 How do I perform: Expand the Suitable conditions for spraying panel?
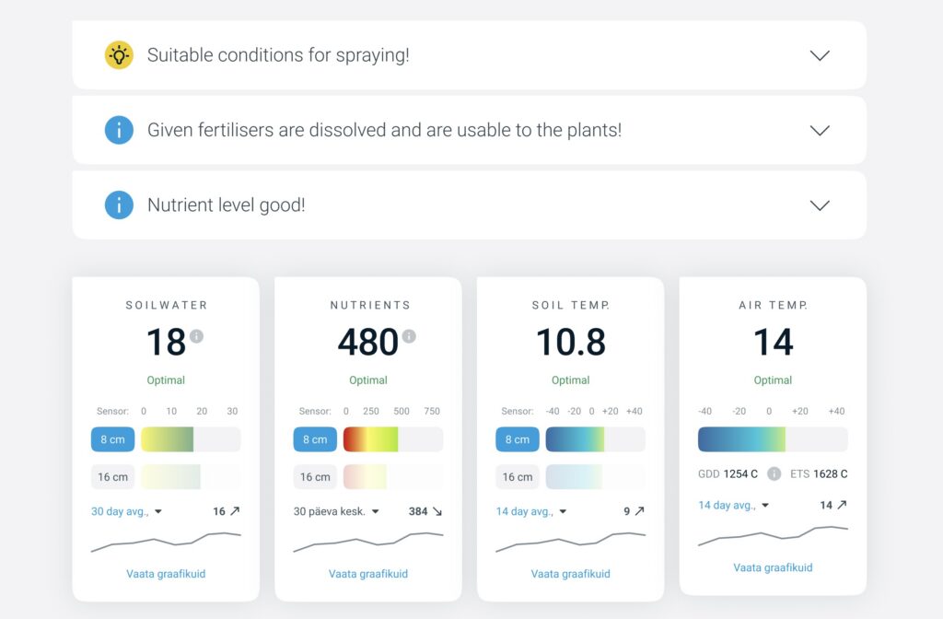coord(819,55)
